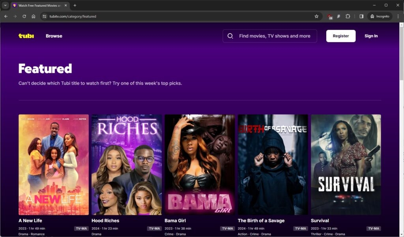Close the Watch Free Featured Movies tab
404x237 pixels.
(x=66, y=5)
